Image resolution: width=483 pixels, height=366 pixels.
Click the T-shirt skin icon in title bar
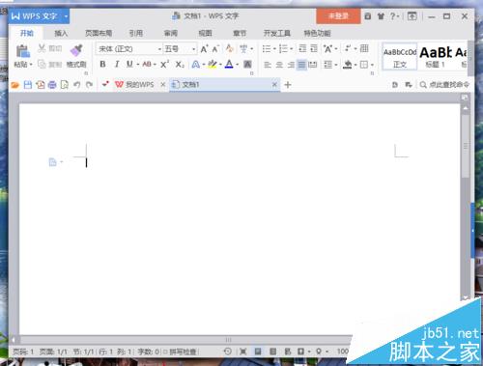pyautogui.click(x=381, y=16)
